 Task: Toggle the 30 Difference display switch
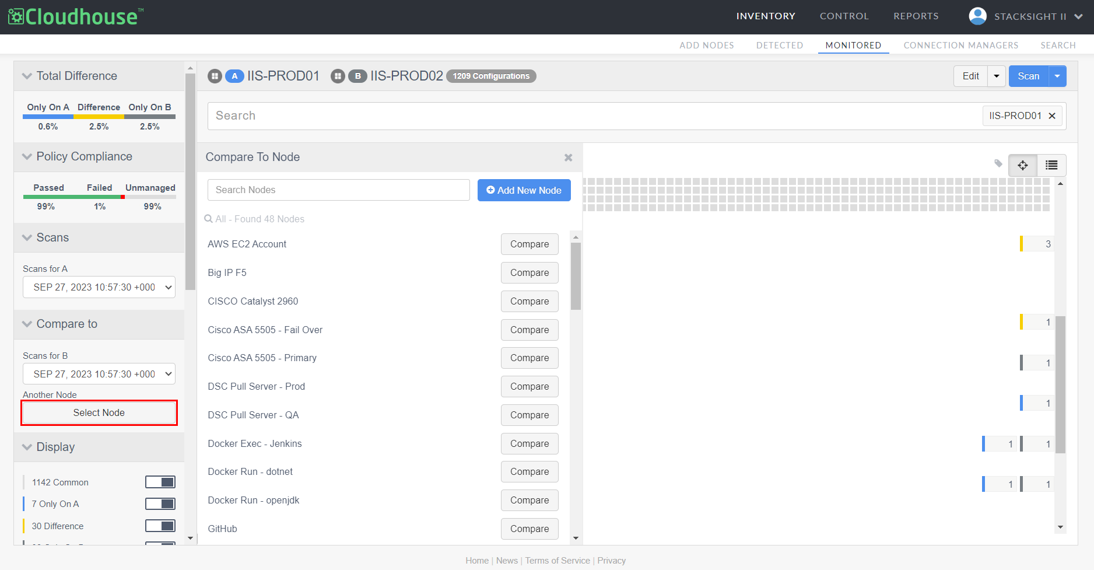[x=160, y=526]
